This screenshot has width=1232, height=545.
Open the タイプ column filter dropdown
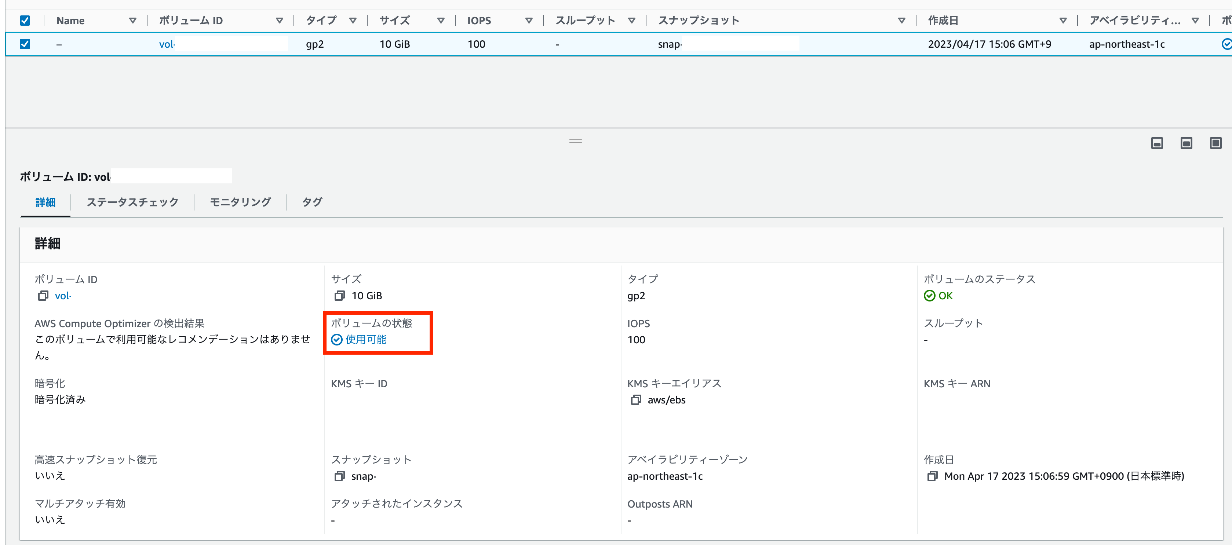click(353, 20)
